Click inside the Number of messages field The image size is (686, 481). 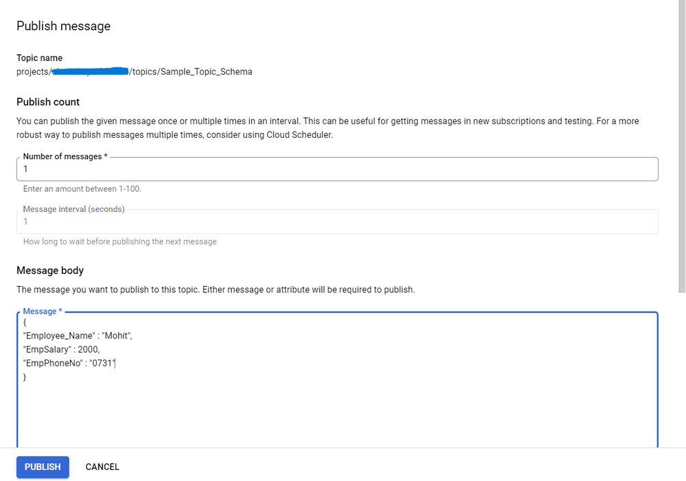(x=206, y=169)
